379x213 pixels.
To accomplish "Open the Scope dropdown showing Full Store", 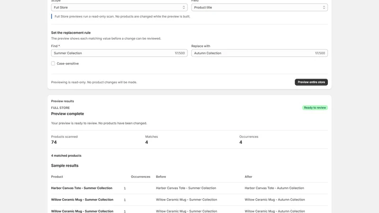I will (119, 8).
